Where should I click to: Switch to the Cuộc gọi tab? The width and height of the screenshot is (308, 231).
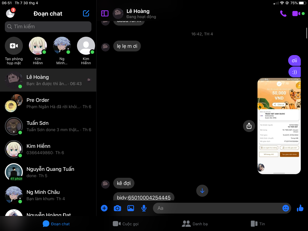click(126, 224)
